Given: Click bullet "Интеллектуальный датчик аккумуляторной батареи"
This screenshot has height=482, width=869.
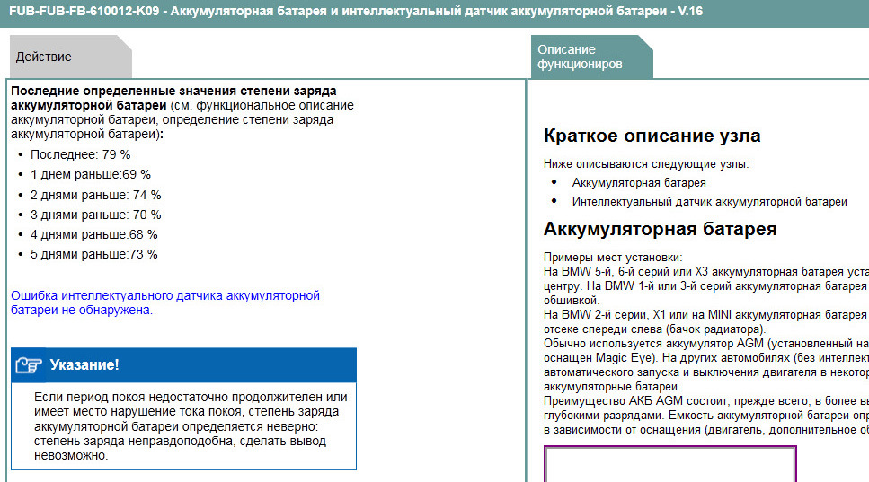Looking at the screenshot, I should [x=709, y=202].
